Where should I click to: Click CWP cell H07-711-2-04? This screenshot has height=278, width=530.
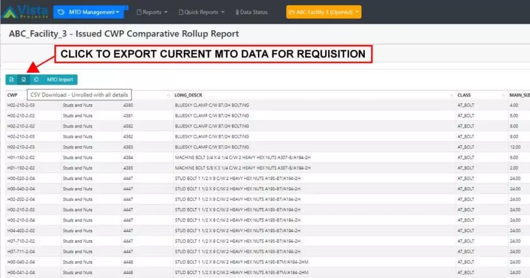pos(21,252)
